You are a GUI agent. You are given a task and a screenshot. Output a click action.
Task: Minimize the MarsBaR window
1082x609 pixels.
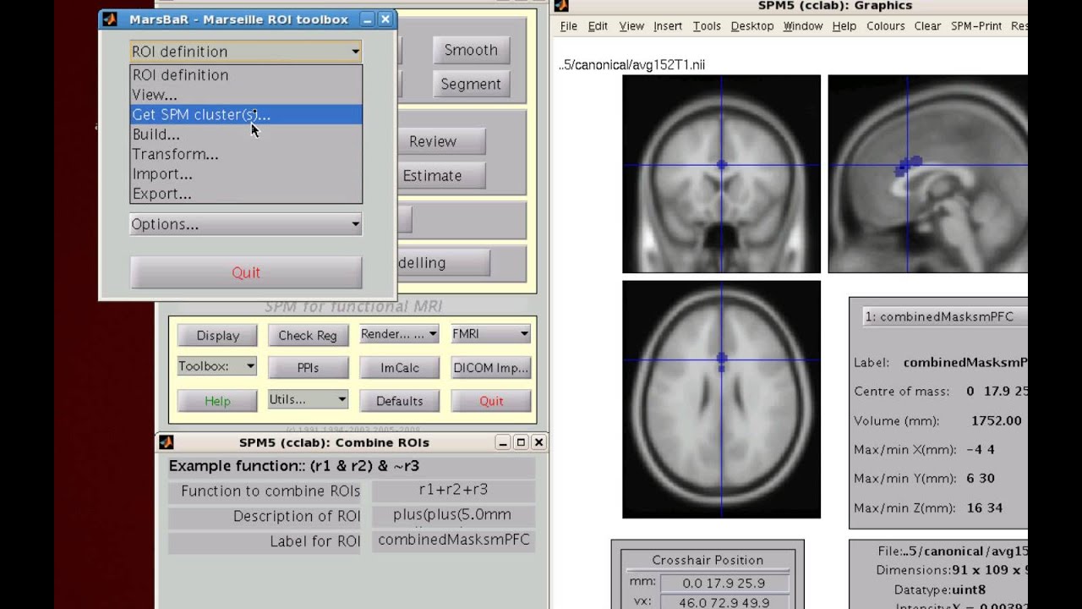[x=367, y=19]
